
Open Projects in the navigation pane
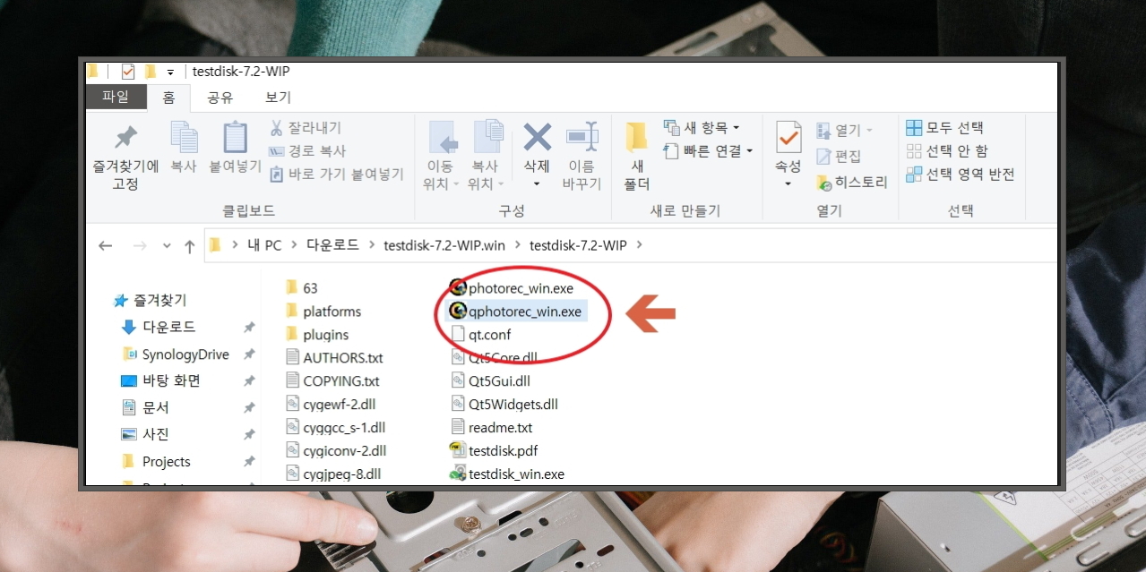[155, 462]
